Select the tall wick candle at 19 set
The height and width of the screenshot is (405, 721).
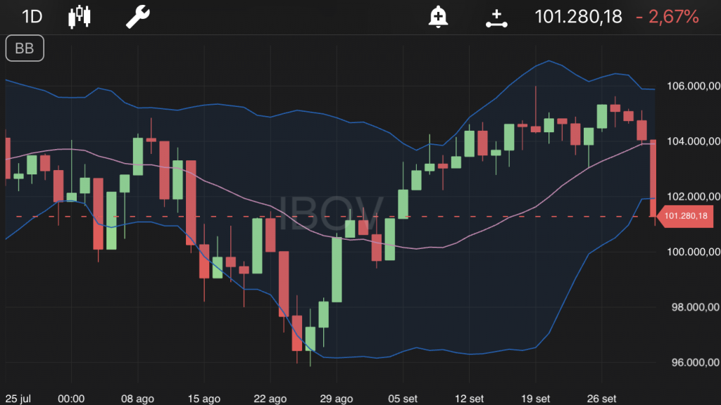536,110
